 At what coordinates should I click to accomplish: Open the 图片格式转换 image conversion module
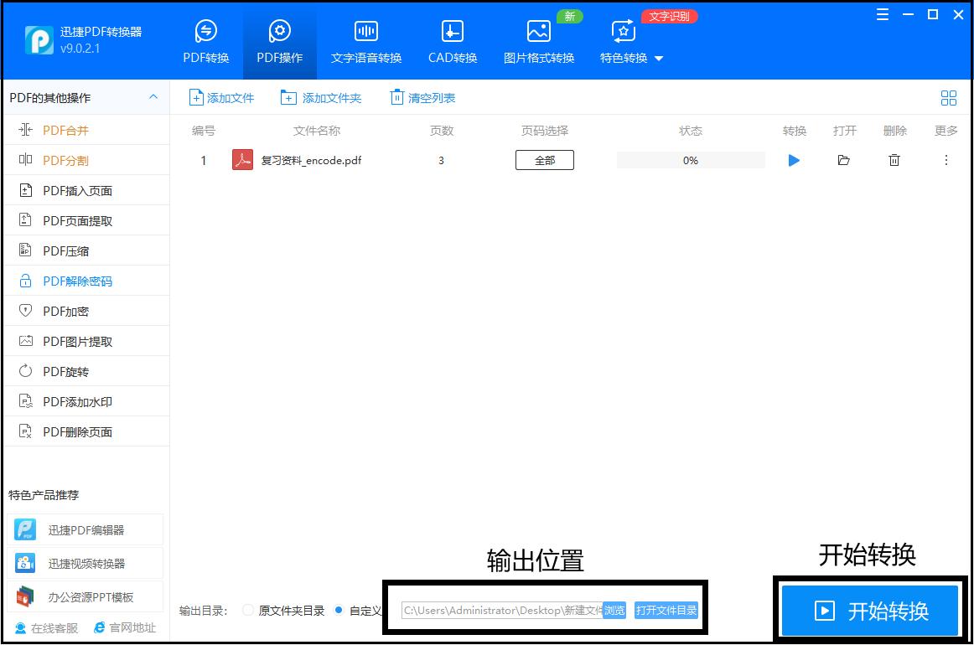click(538, 40)
